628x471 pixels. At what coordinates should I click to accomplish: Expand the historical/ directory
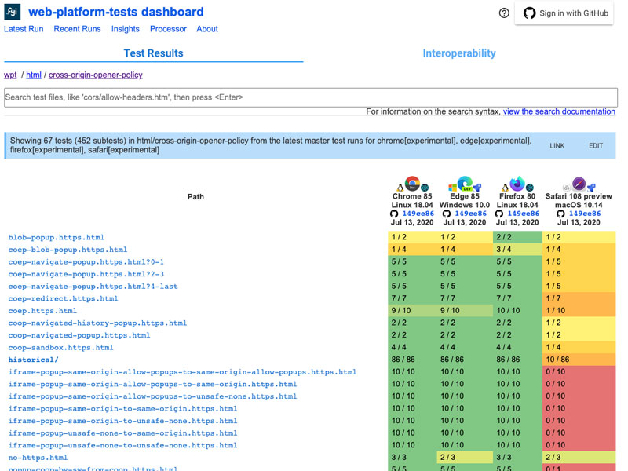tap(32, 360)
